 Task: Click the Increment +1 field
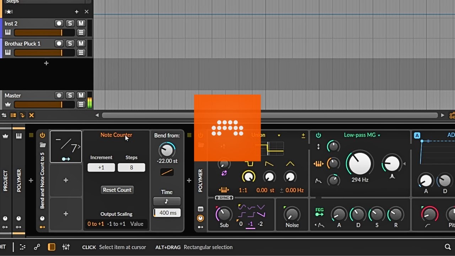click(x=101, y=167)
